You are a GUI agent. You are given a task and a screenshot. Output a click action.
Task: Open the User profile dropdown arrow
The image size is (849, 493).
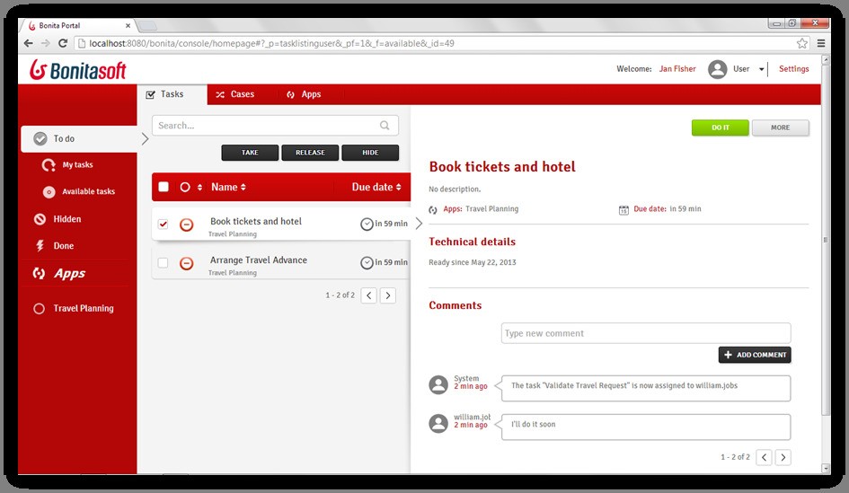pyautogui.click(x=761, y=70)
